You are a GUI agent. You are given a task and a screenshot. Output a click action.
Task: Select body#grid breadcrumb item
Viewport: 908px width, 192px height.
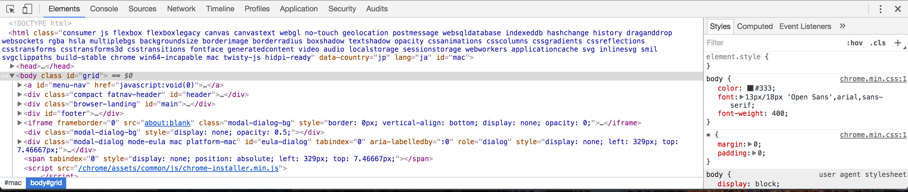click(x=46, y=183)
